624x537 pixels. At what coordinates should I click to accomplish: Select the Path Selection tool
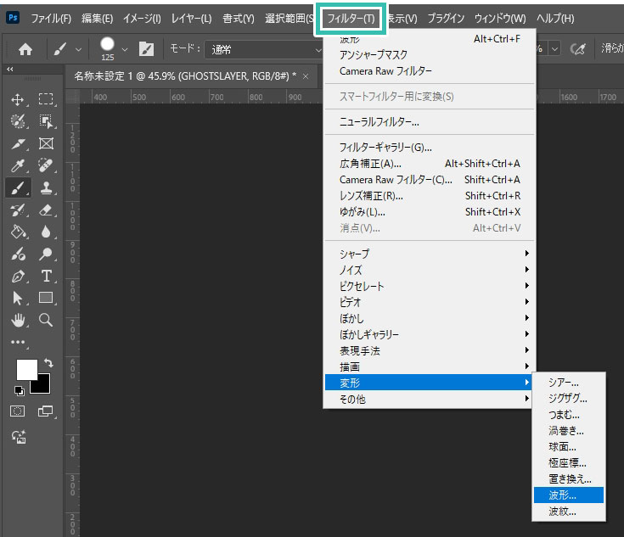[x=18, y=298]
